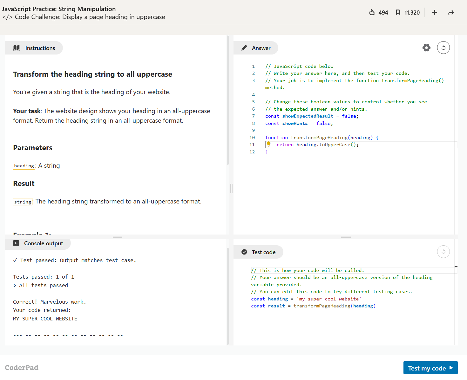Click the Instructions book icon

pyautogui.click(x=17, y=48)
